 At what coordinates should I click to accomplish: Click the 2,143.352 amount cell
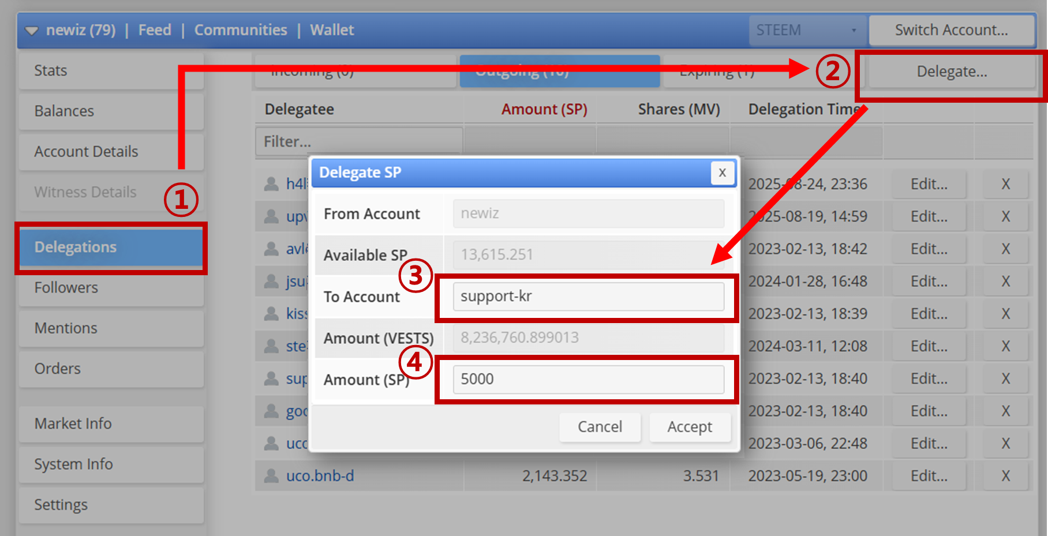pos(555,475)
